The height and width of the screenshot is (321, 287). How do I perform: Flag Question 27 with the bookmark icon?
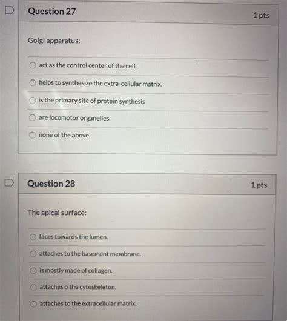(x=10, y=10)
